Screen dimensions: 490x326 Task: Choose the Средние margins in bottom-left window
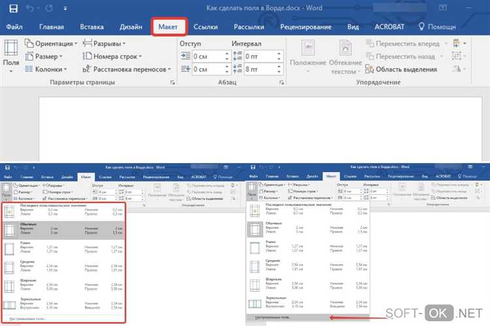point(63,267)
